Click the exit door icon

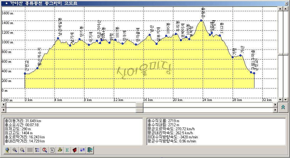(90, 150)
